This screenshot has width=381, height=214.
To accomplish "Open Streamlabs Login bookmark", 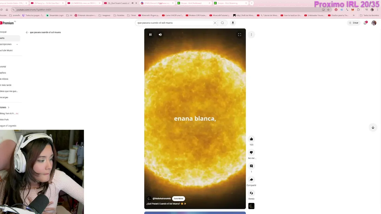I will point(55,15).
